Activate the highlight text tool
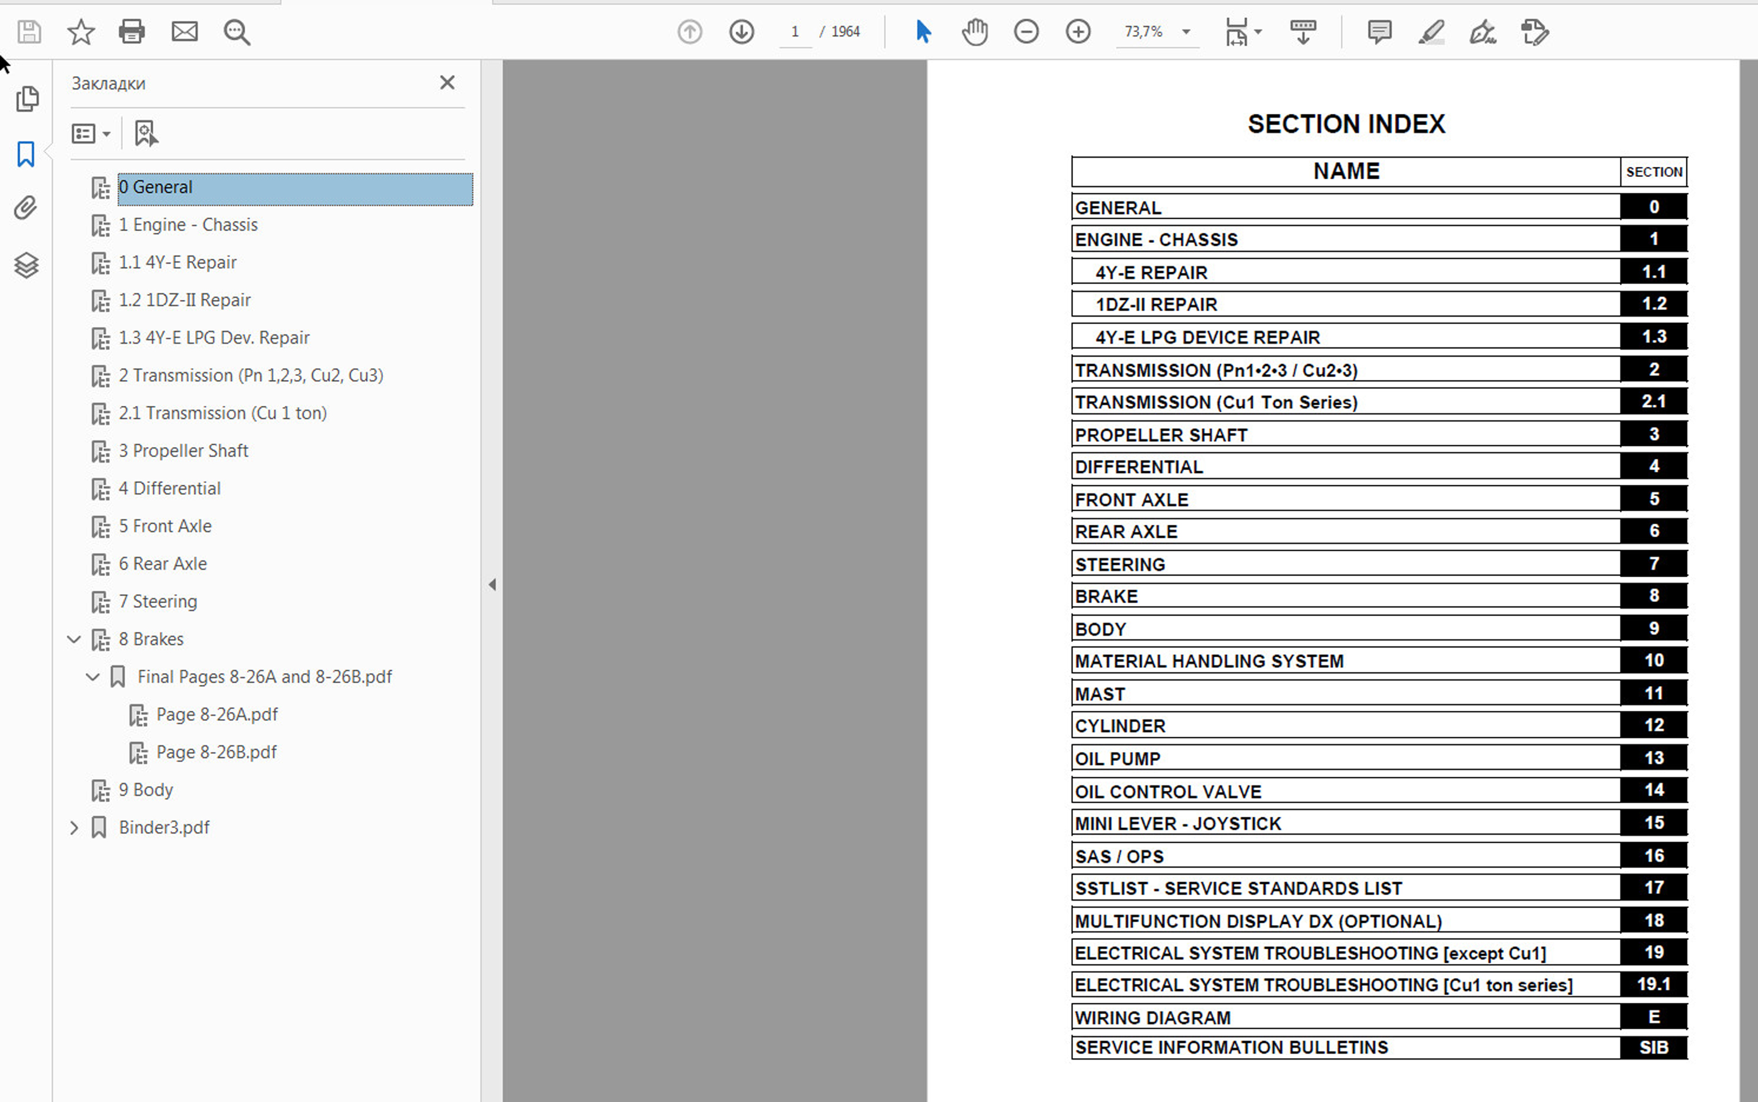1758x1102 pixels. 1431,32
